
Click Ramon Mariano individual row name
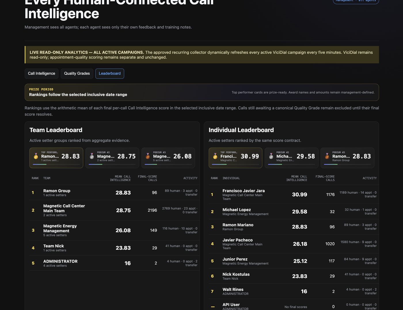coord(238,225)
